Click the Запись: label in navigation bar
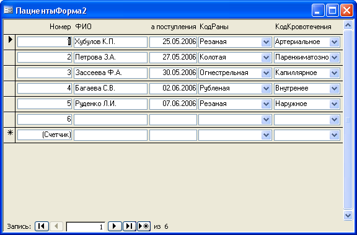357x235 pixels. [19, 226]
